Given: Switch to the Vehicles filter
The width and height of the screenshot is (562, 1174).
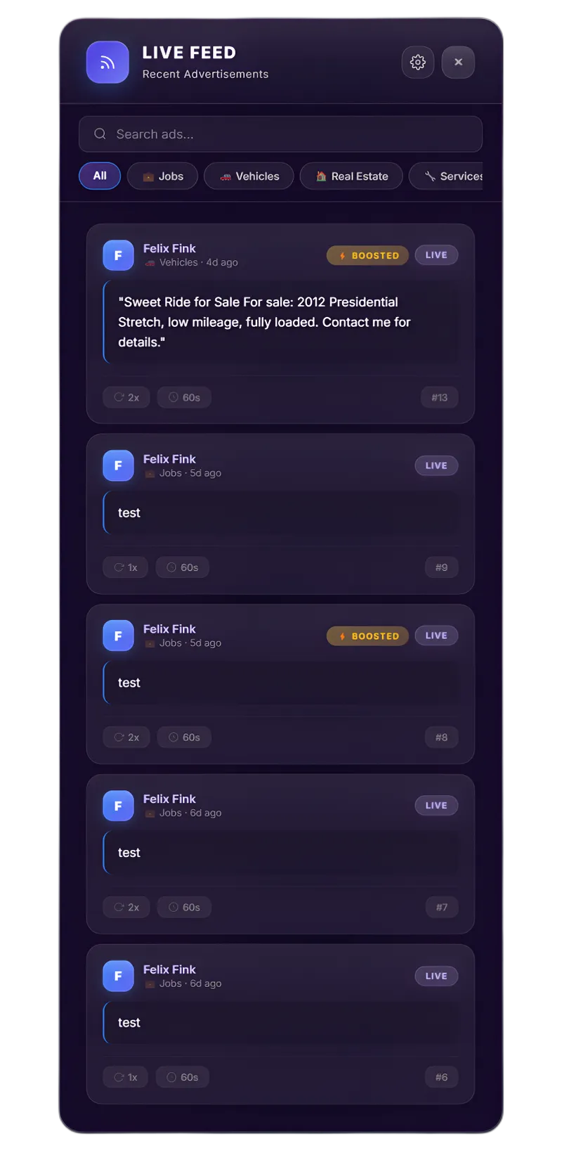Looking at the screenshot, I should [x=249, y=176].
